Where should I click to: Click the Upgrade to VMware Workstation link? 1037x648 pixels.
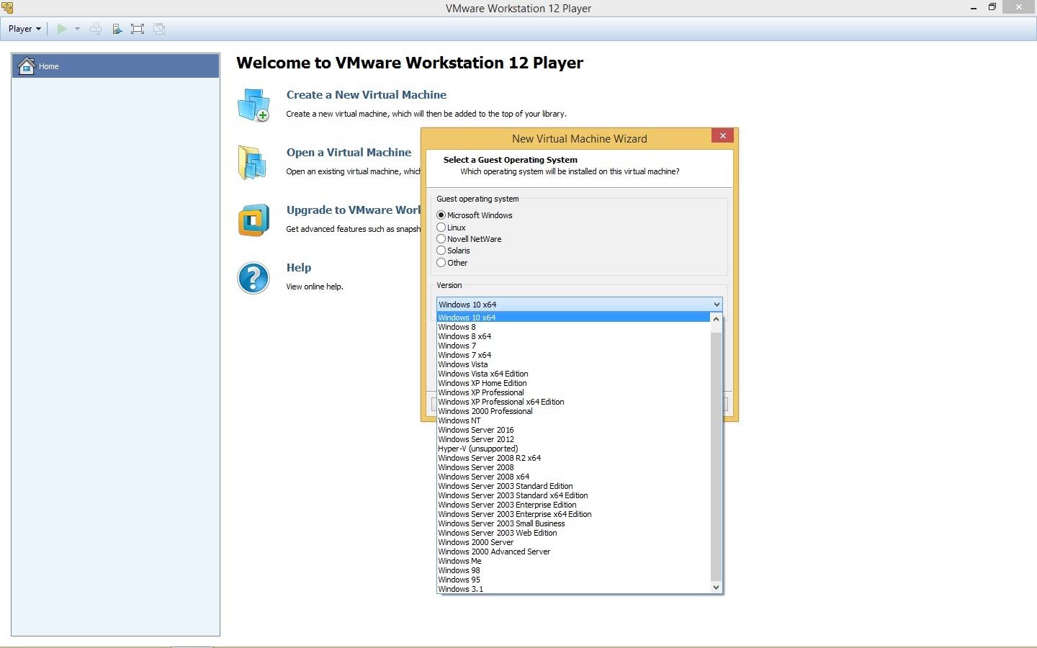coord(353,210)
